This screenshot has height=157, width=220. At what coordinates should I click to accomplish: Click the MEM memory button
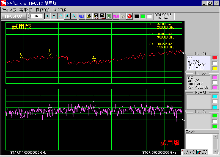pyautogui.click(x=116, y=16)
